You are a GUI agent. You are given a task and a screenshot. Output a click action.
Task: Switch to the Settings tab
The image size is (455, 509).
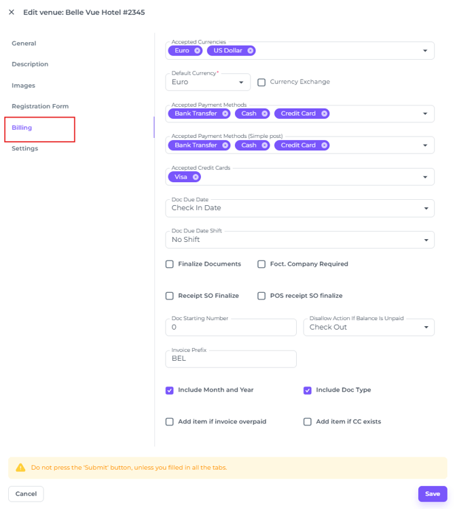coord(25,148)
